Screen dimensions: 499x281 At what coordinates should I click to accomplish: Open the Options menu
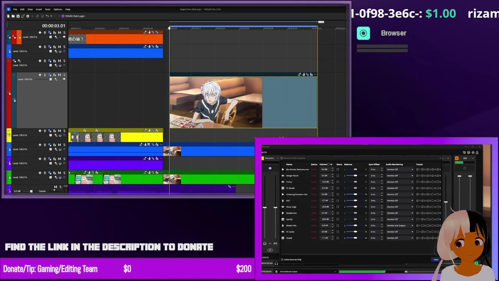(58, 9)
